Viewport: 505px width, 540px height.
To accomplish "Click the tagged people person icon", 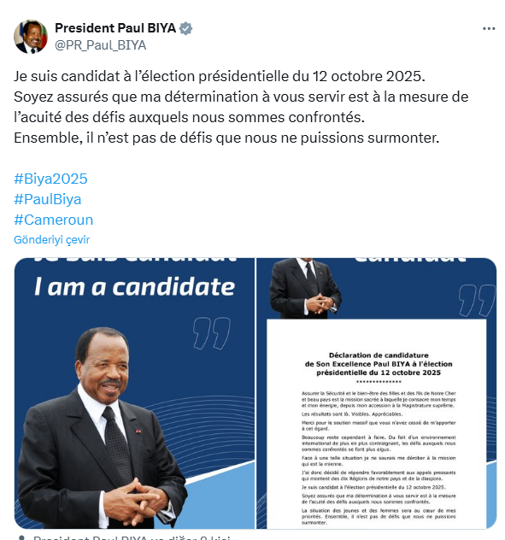I will tap(21, 537).
